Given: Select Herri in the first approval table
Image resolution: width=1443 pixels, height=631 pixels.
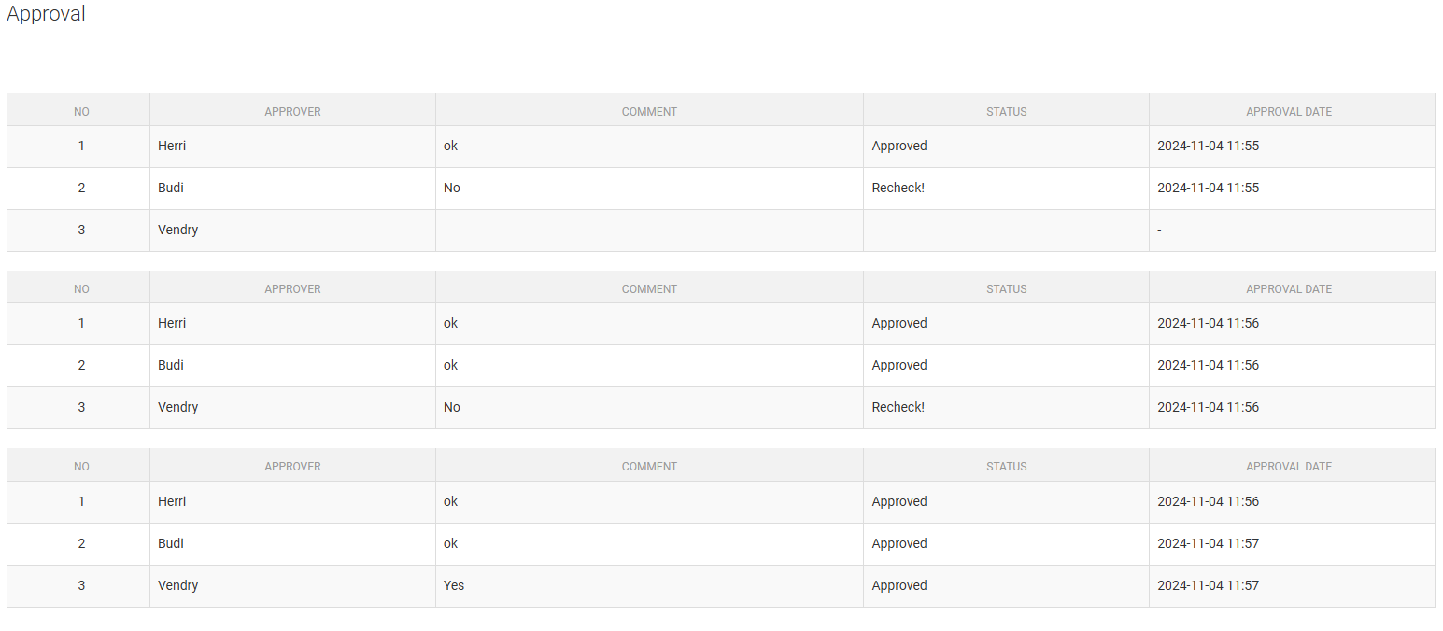Looking at the screenshot, I should click(x=172, y=146).
